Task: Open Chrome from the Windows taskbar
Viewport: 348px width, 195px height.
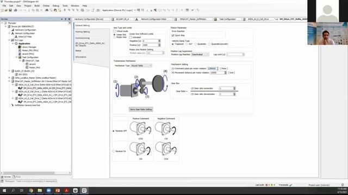Action: [x=31, y=191]
